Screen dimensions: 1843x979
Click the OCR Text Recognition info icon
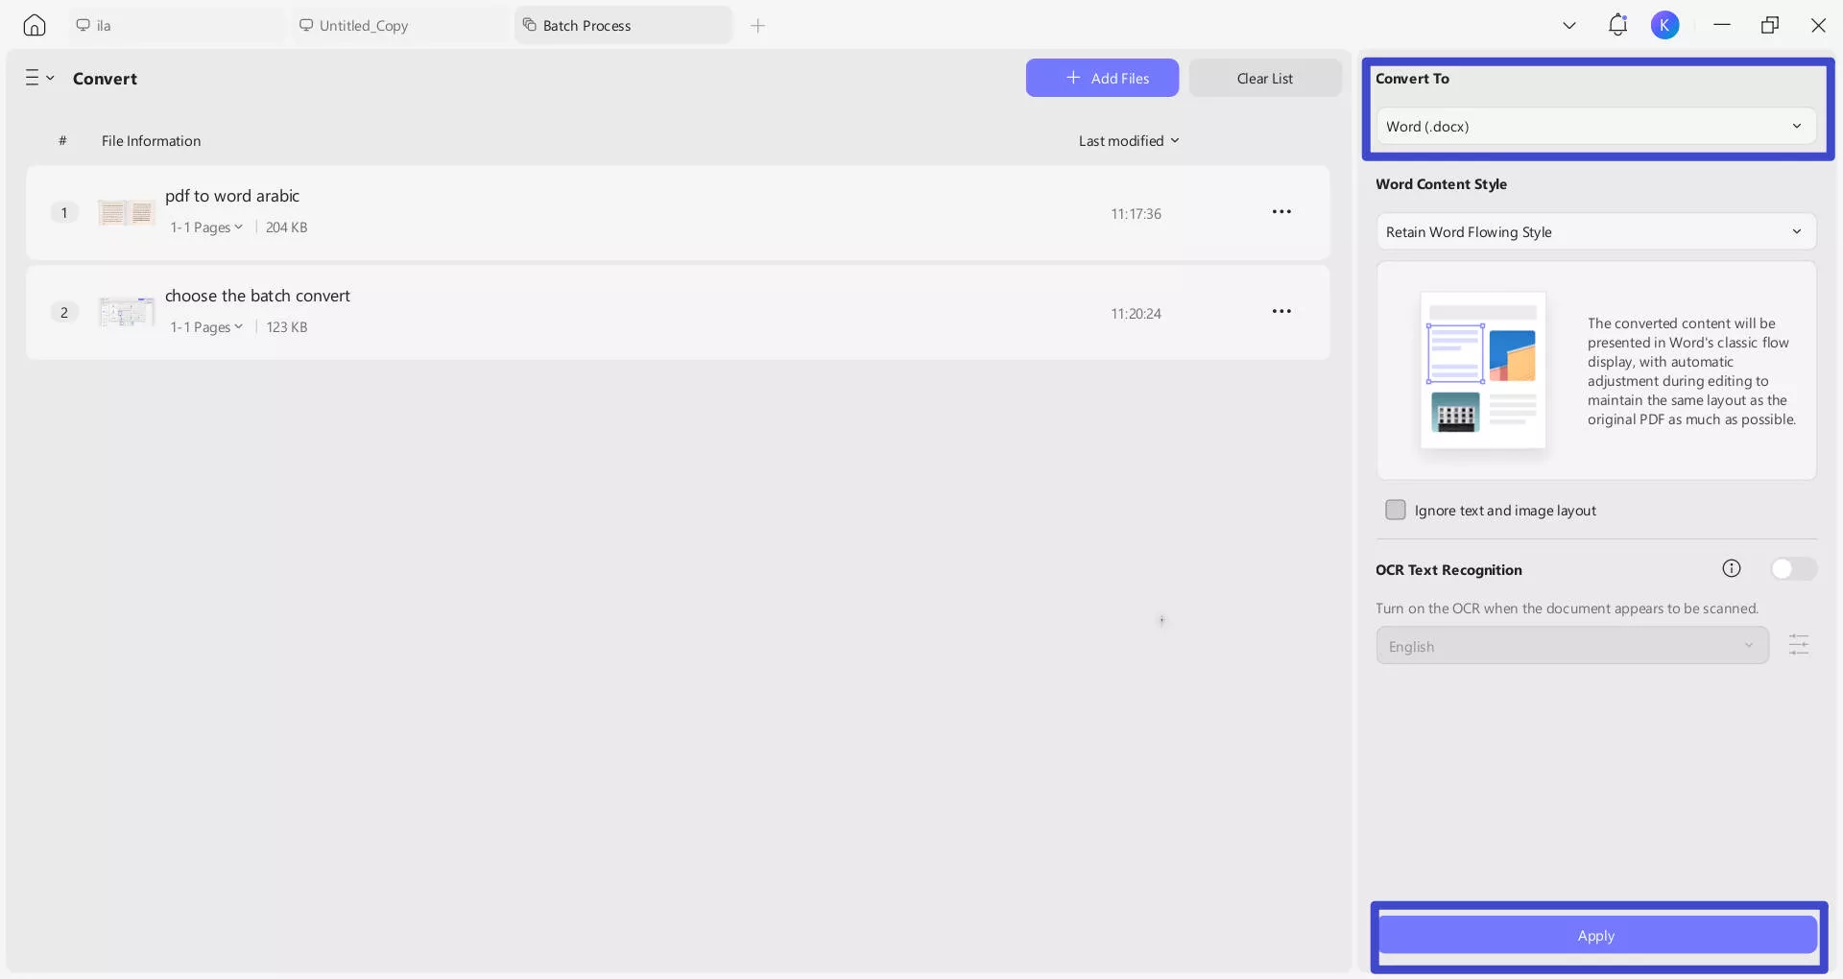1732,568
